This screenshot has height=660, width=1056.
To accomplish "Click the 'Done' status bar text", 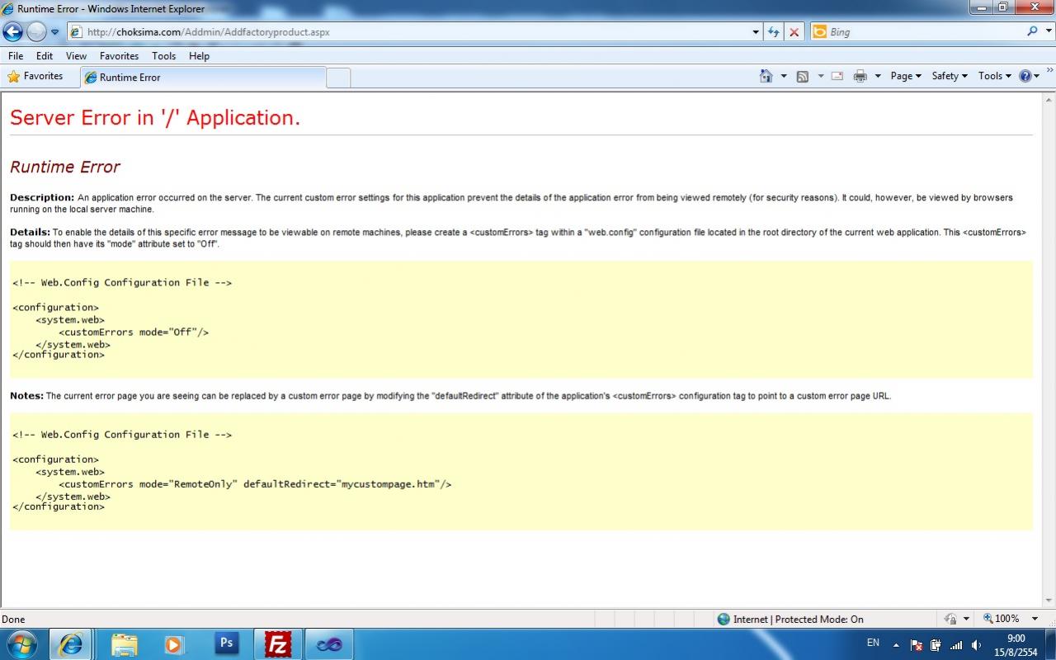I will pos(13,619).
